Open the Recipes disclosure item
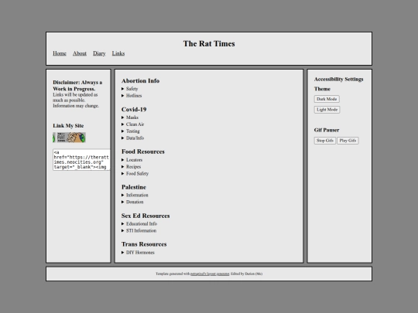 click(131, 167)
